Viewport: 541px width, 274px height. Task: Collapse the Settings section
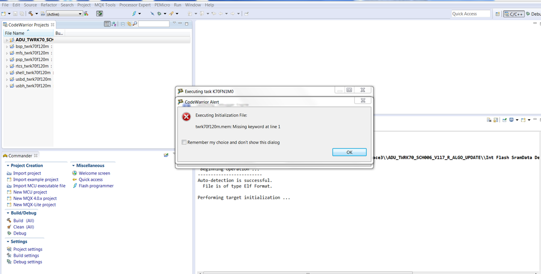(x=8, y=242)
